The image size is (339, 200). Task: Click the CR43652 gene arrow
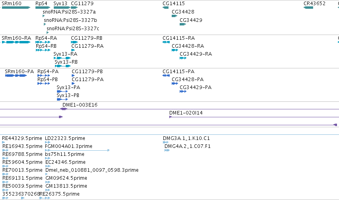[308, 8]
